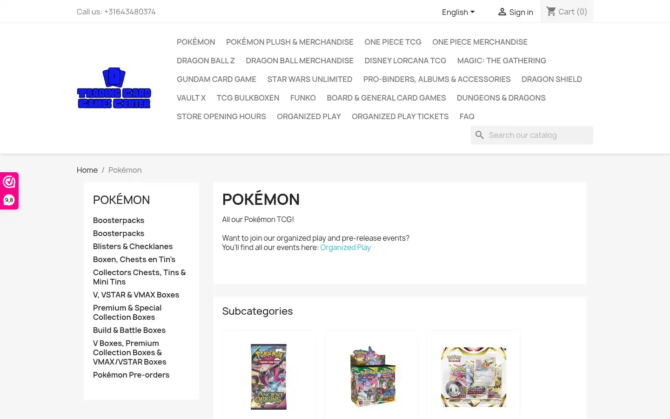Screen dimensions: 670x419
Task: Select Collectors Chests, Tins & Mini Tins
Action: (x=139, y=277)
